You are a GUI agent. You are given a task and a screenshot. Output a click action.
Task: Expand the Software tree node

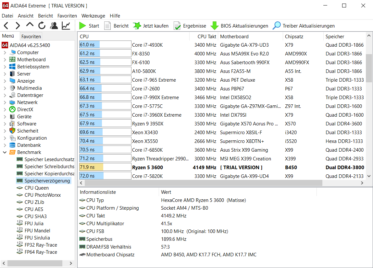point(5,124)
